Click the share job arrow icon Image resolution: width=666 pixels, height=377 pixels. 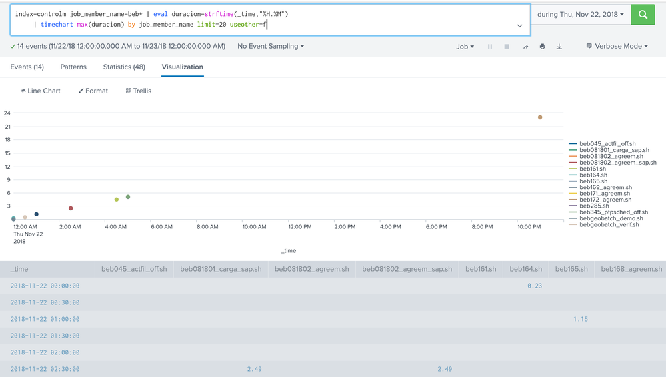(x=525, y=47)
